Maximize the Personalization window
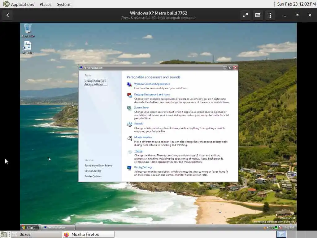 [230, 68]
